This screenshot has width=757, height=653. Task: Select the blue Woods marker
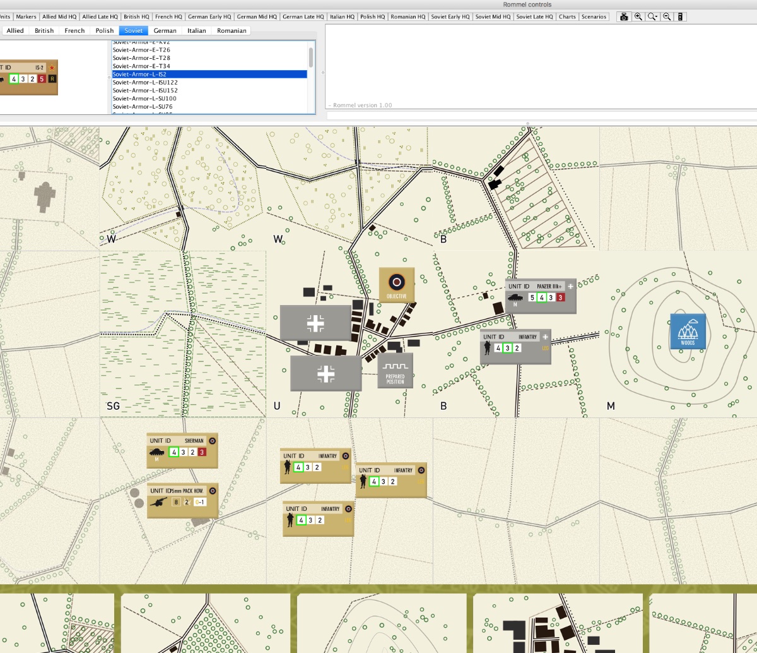coord(688,331)
